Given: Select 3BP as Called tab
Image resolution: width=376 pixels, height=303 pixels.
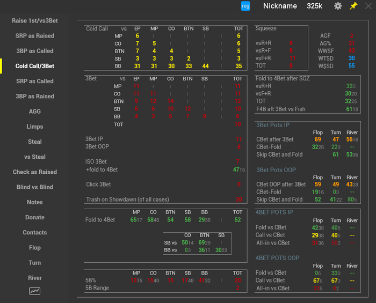Looking at the screenshot, I should click(x=35, y=51).
